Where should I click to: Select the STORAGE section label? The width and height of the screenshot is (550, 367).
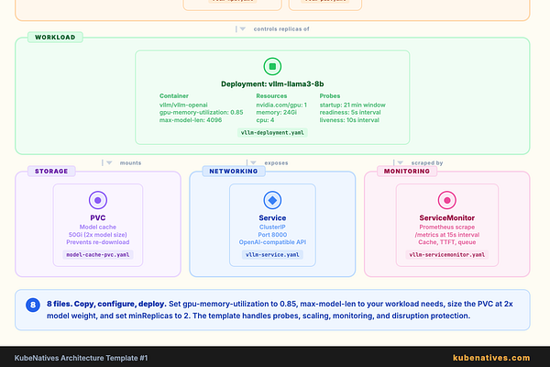point(51,171)
